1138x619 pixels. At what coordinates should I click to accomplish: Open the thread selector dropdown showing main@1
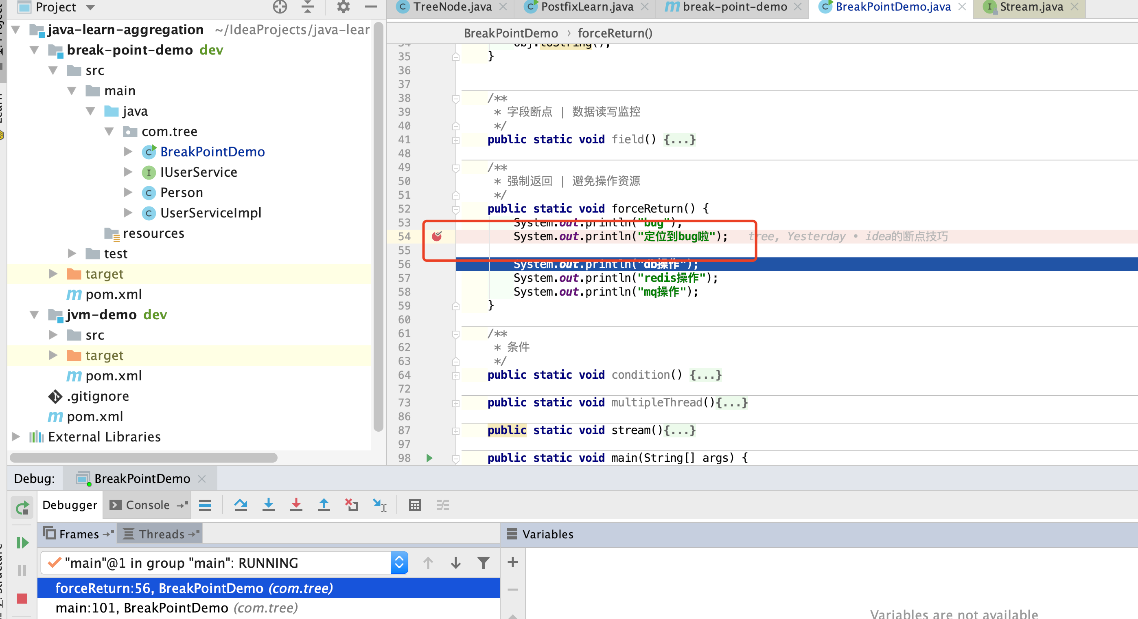coord(398,562)
